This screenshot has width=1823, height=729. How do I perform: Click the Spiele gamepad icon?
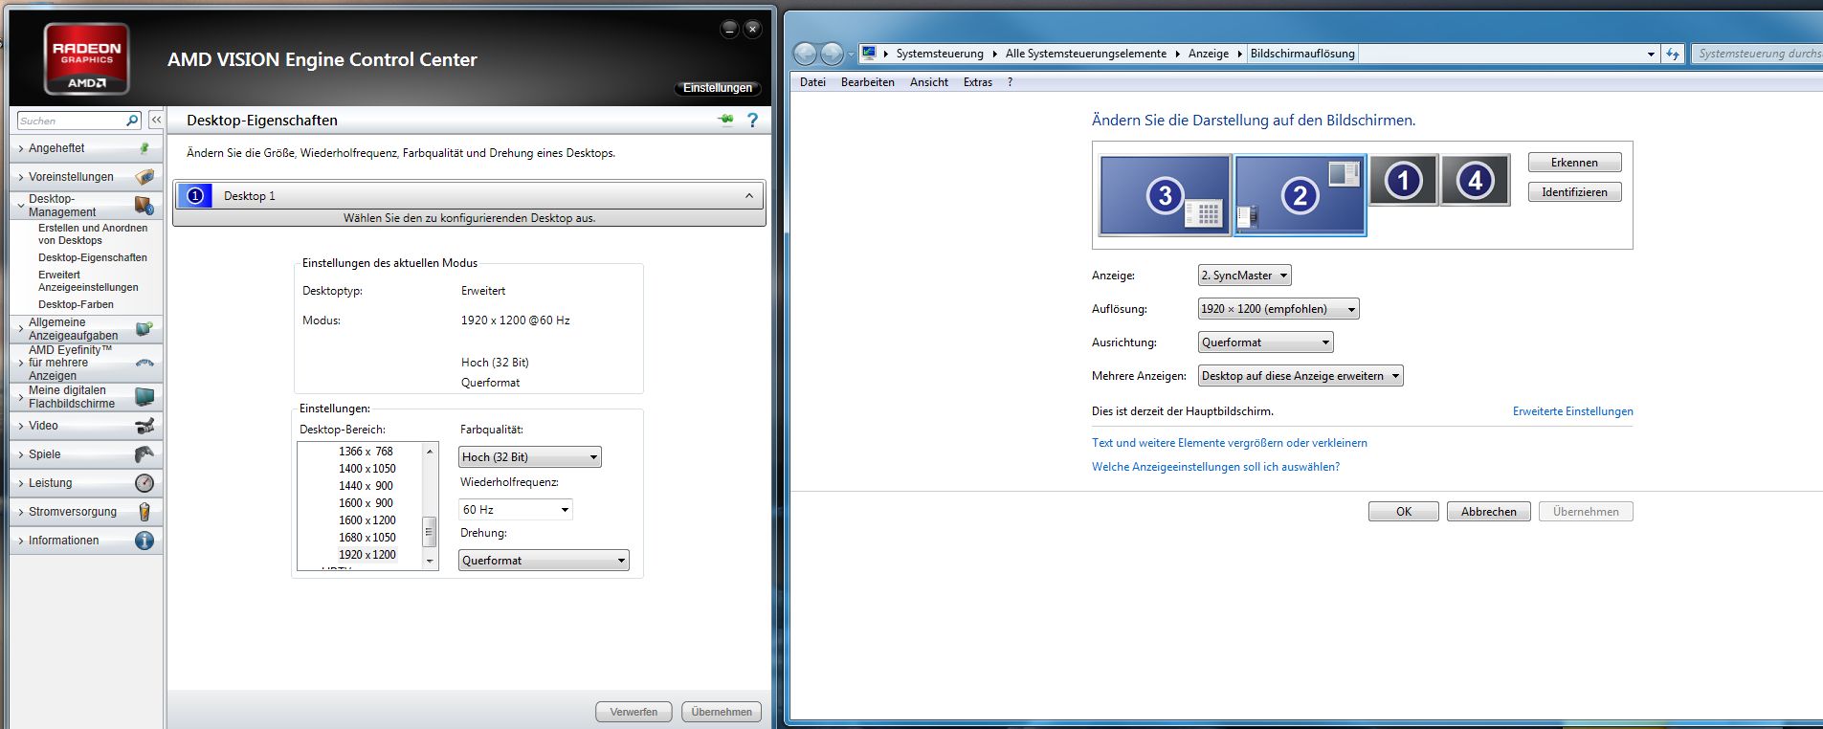pos(145,454)
